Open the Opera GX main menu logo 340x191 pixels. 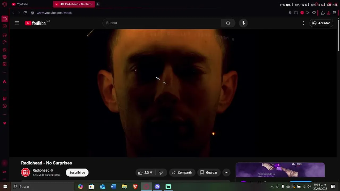5,4
